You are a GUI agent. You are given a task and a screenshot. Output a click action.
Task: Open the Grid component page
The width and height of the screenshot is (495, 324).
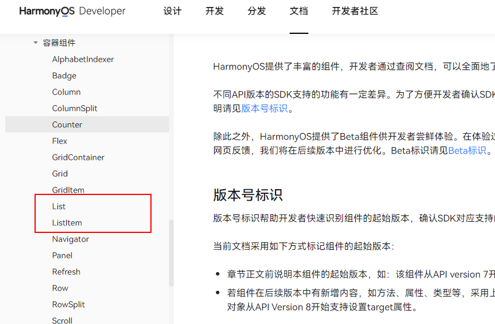pyautogui.click(x=60, y=173)
